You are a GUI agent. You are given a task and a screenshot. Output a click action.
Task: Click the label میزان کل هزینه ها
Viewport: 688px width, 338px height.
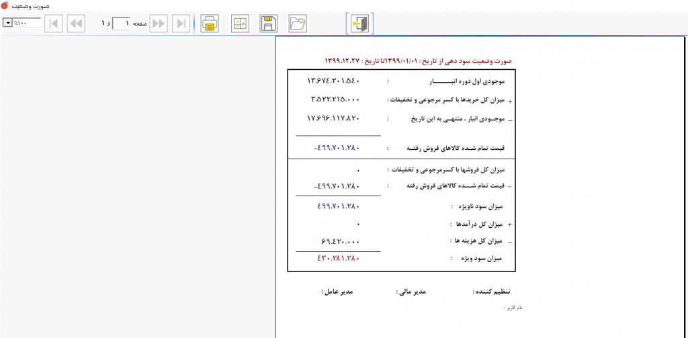[480, 241]
